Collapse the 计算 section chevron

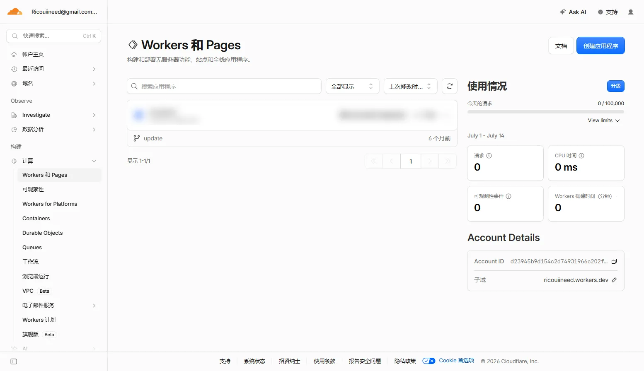coord(94,161)
